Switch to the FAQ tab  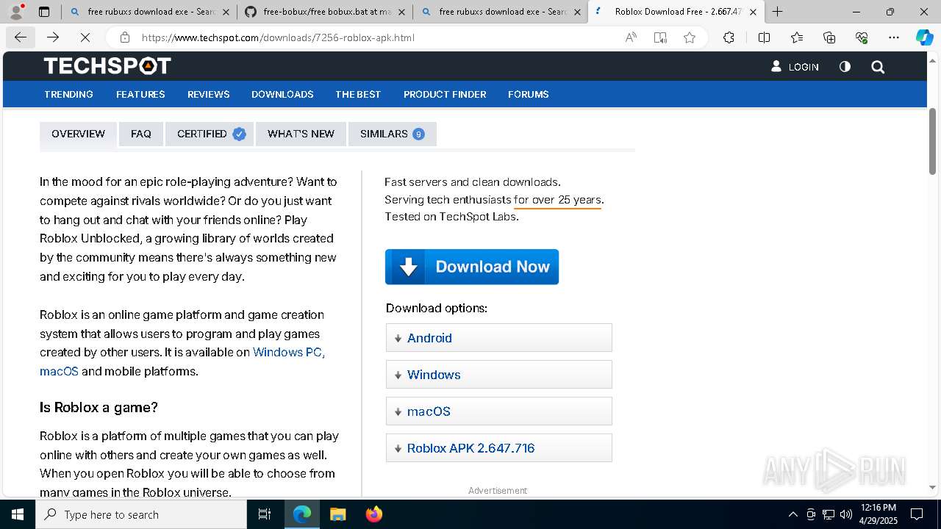pyautogui.click(x=141, y=134)
